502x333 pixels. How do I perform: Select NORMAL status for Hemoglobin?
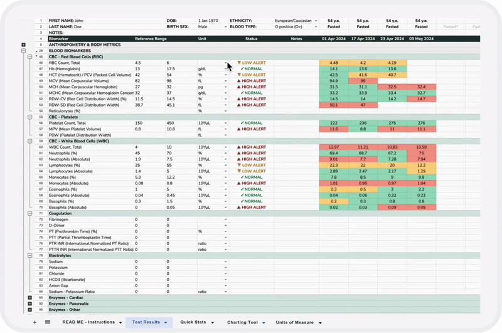click(x=252, y=69)
